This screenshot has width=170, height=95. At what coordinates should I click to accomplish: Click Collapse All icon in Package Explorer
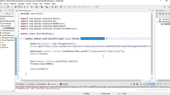click(6, 14)
